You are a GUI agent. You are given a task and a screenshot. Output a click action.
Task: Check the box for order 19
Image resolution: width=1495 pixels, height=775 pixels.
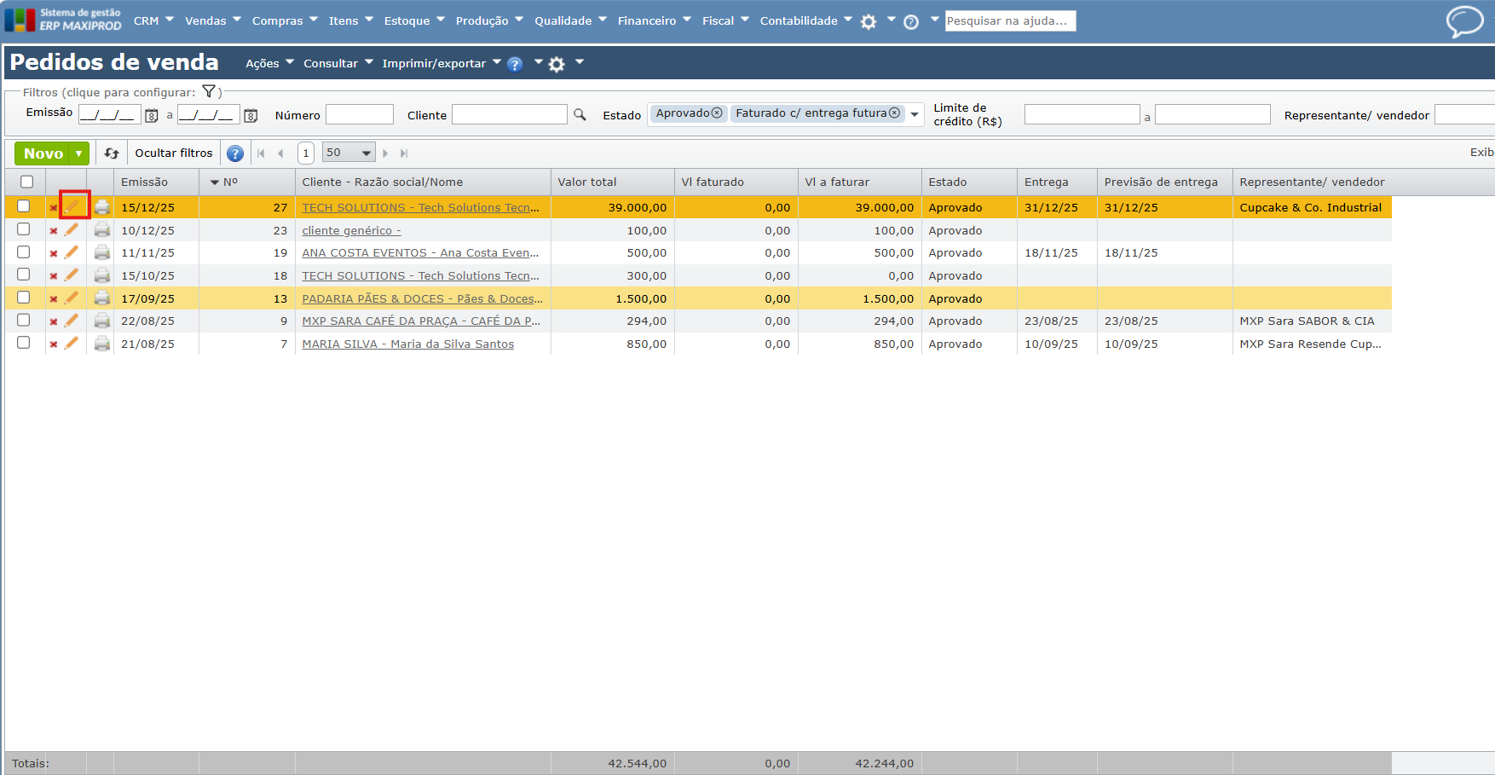24,252
